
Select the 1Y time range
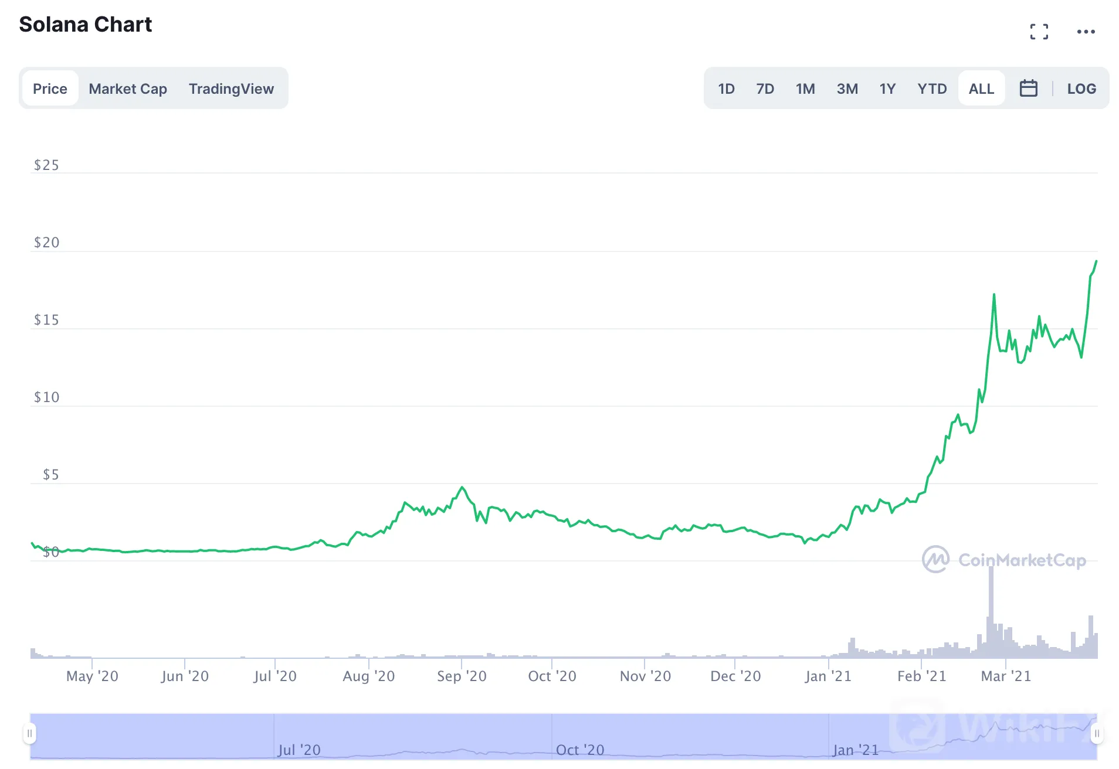pyautogui.click(x=887, y=89)
